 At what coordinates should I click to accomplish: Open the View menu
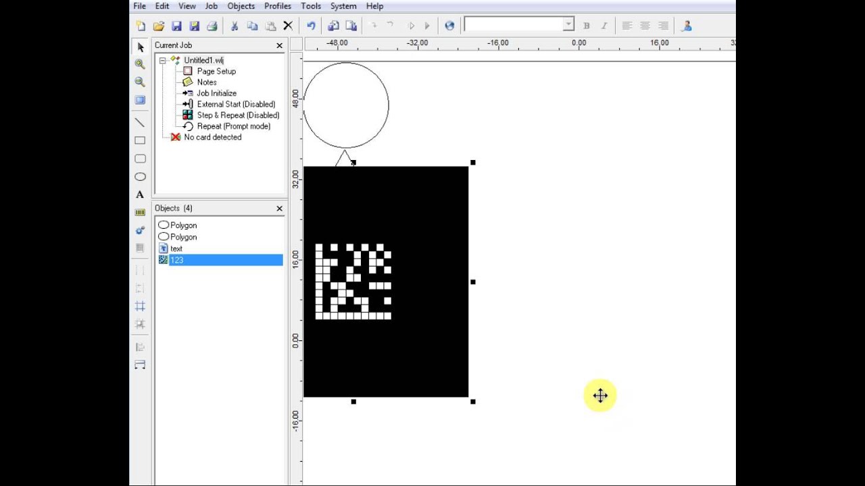pyautogui.click(x=187, y=6)
